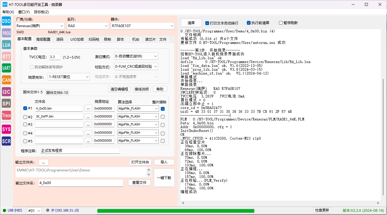Image resolution: width=387 pixels, height=215 pixels.
Task: Click 查看文件 button
Action: click(139, 183)
